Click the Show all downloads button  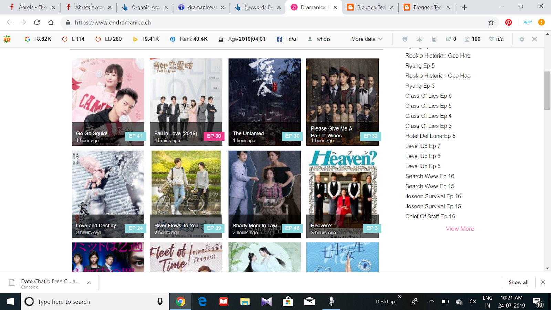(518, 282)
